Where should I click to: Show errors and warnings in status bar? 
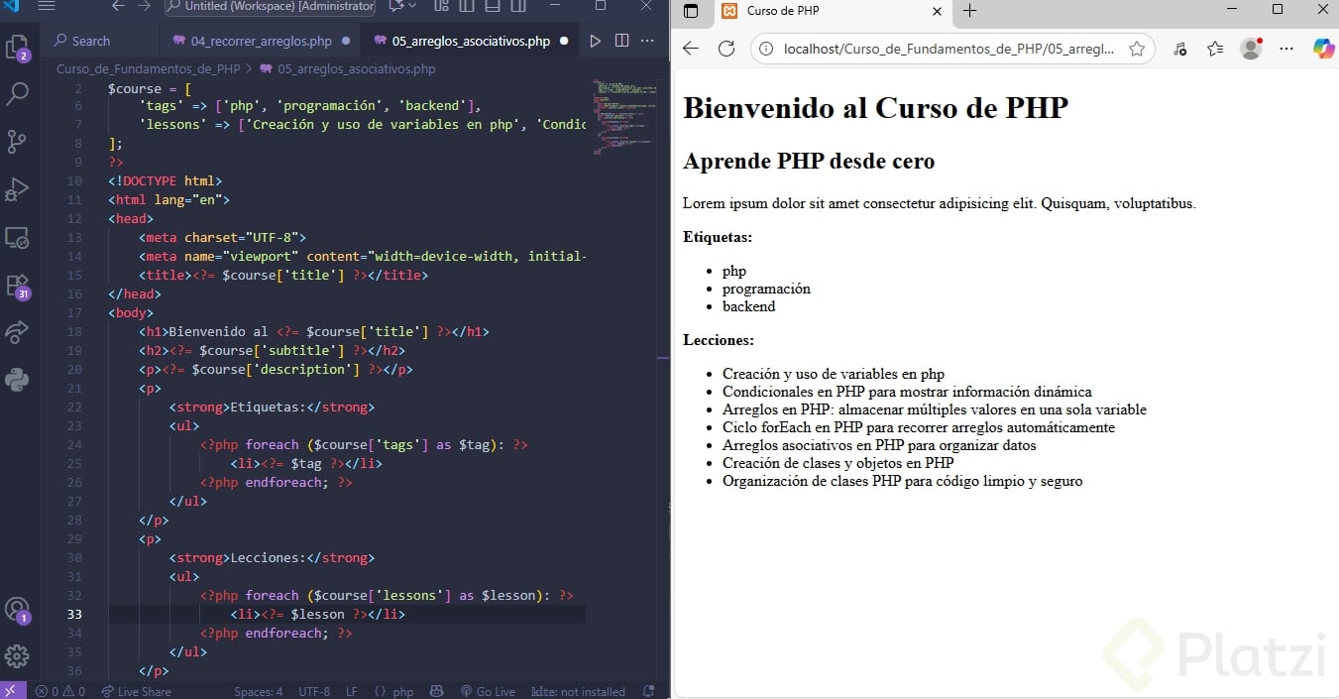point(60,691)
